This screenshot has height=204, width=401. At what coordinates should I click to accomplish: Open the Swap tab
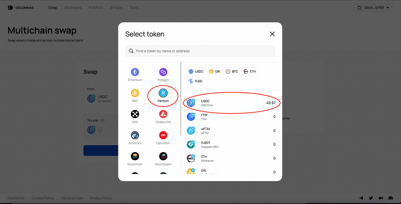(x=53, y=8)
